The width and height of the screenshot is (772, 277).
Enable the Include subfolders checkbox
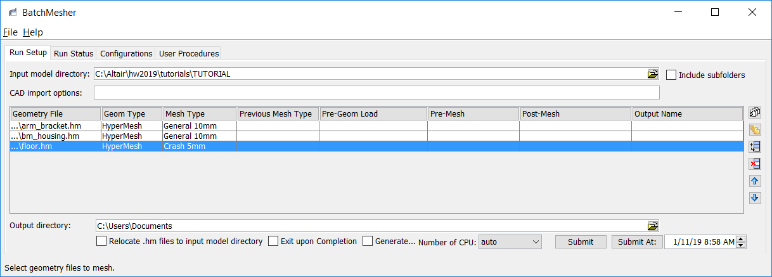tap(672, 75)
